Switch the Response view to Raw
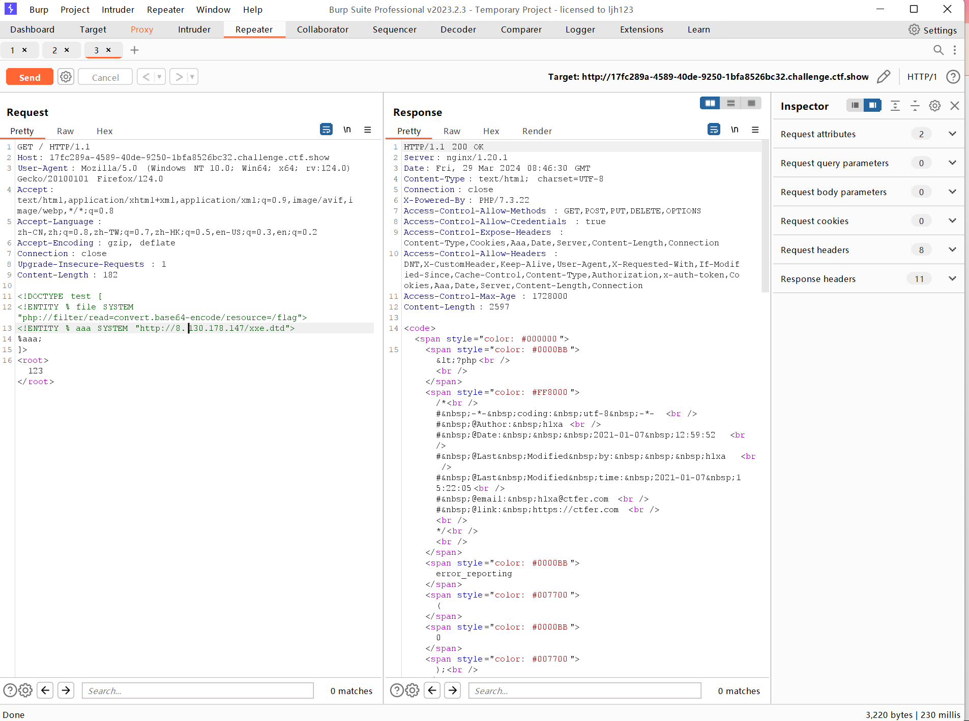 [452, 131]
